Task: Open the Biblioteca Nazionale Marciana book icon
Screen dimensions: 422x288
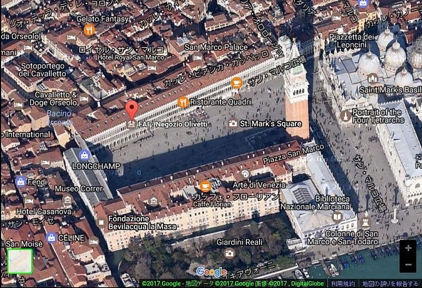Action: [337, 217]
